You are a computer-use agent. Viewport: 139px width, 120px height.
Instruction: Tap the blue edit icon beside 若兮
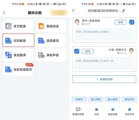[x=132, y=22]
